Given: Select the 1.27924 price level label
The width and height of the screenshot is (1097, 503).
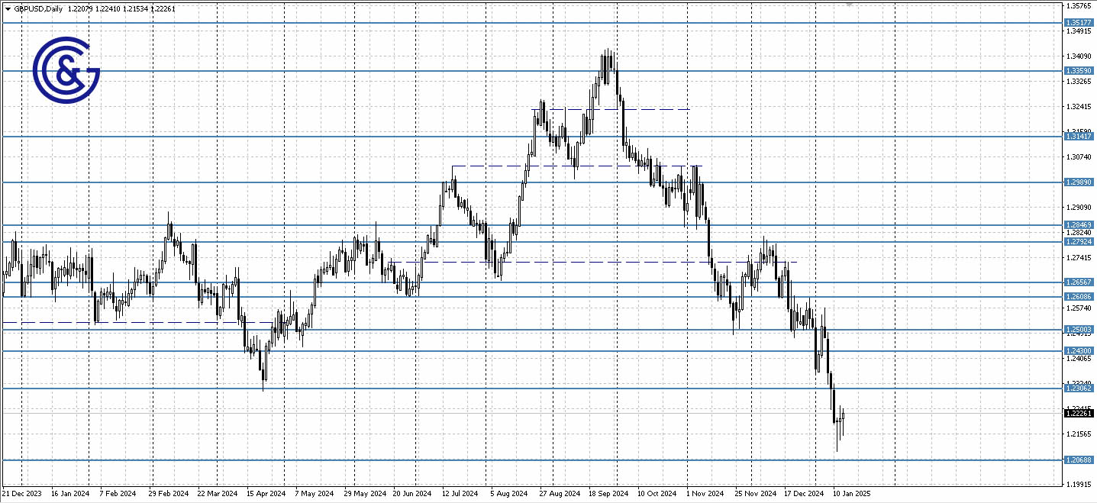Looking at the screenshot, I should click(1078, 241).
